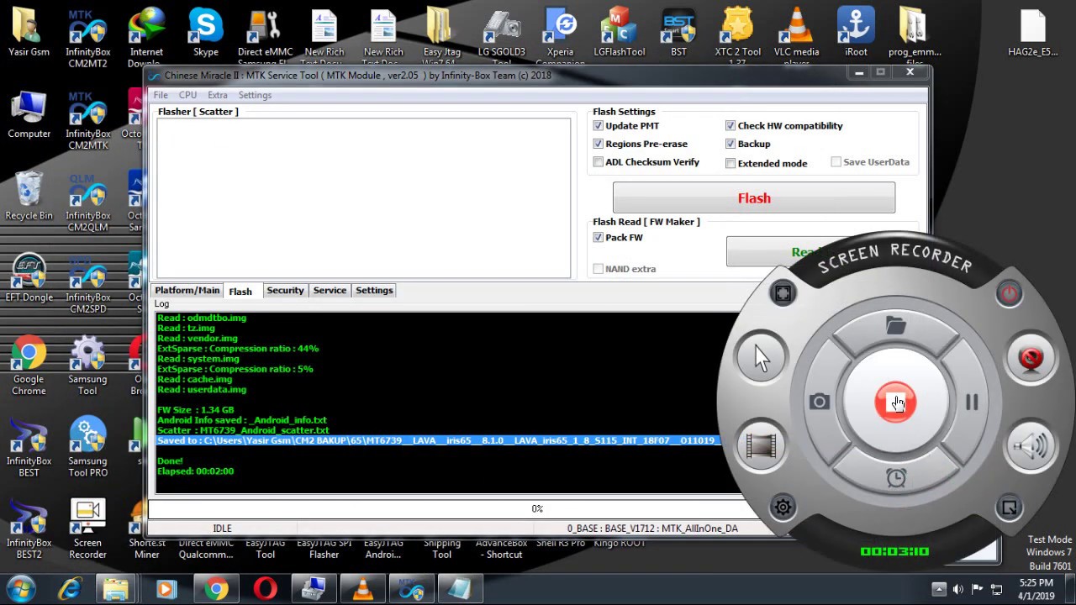Viewport: 1076px width, 605px height.
Task: Select the highlighted 'Saved to' log line
Action: coord(437,440)
